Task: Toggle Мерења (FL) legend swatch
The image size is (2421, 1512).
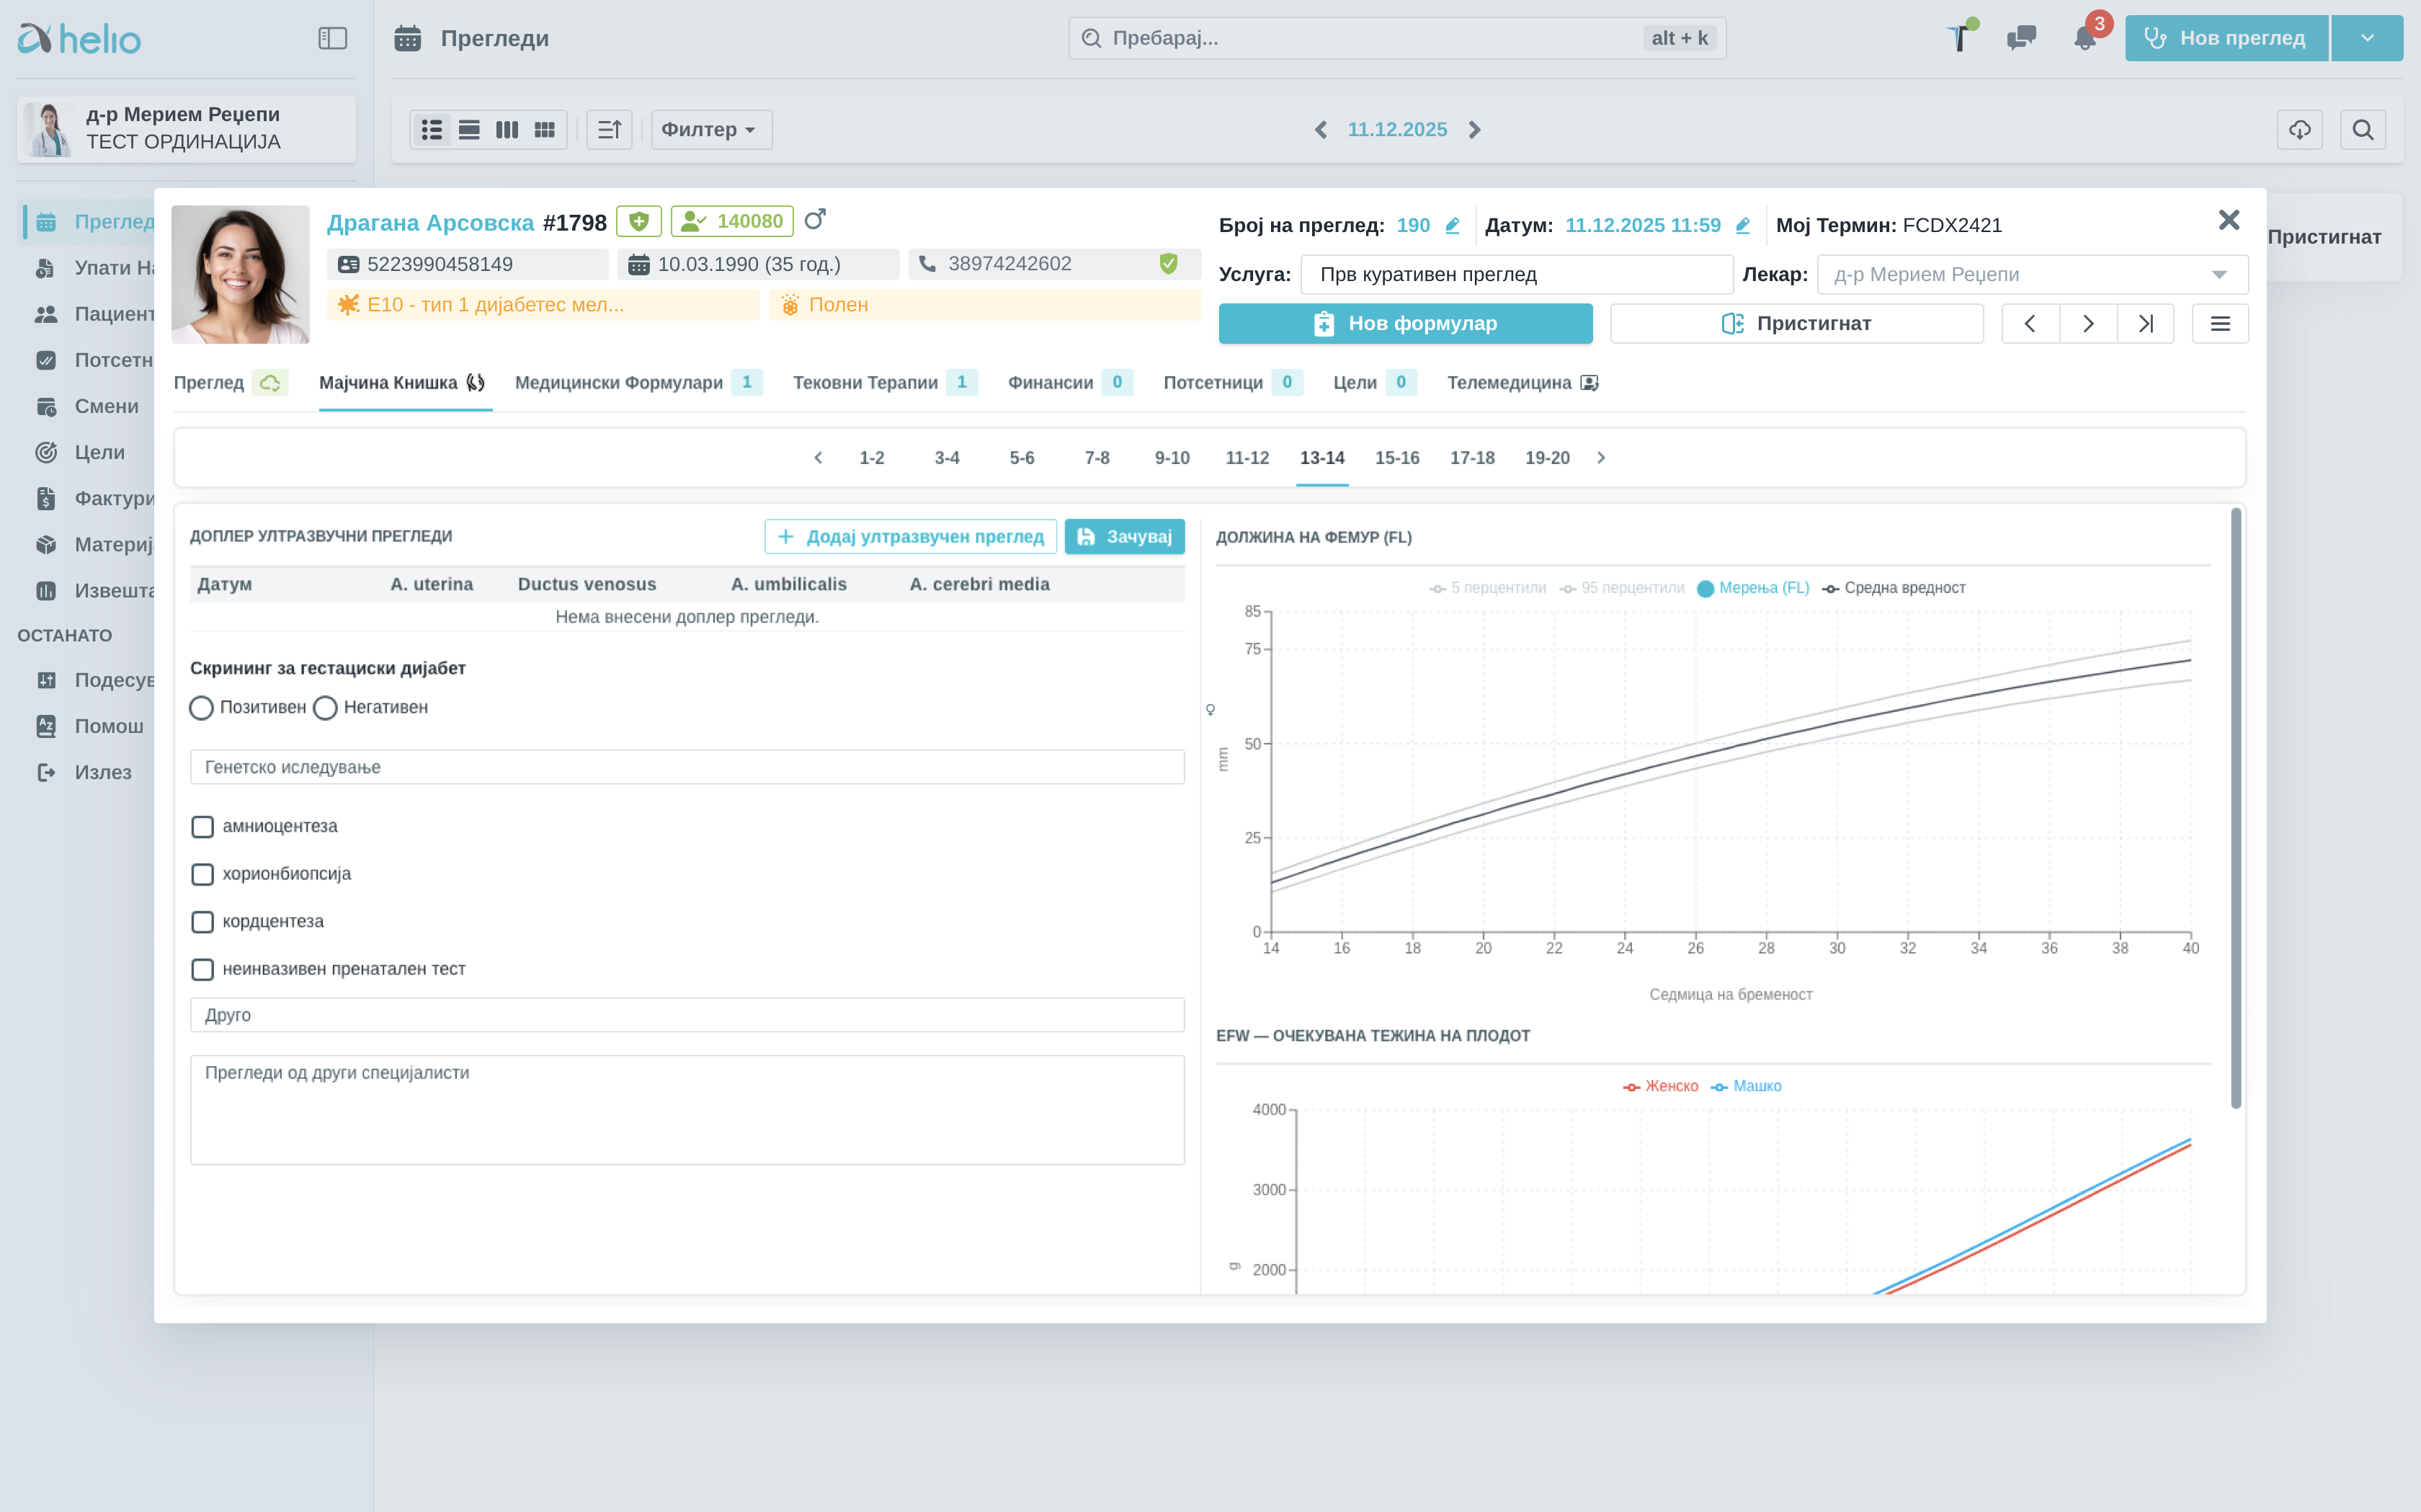Action: click(1706, 589)
